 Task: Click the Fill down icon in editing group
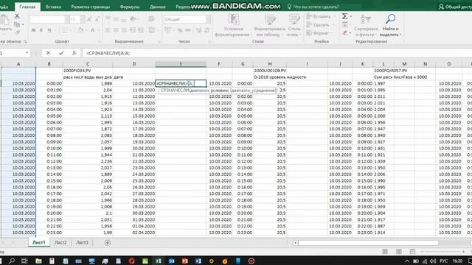(x=345, y=24)
